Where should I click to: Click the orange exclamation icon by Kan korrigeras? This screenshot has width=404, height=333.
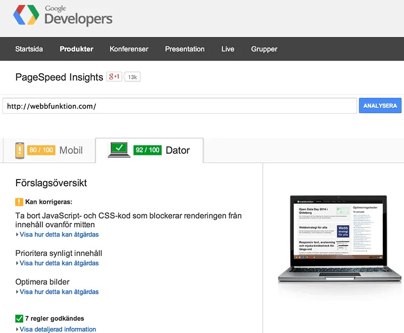19,202
